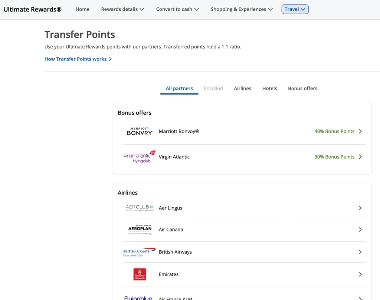Open How Transfer Points works link
This screenshot has height=300, width=380.
tap(75, 59)
